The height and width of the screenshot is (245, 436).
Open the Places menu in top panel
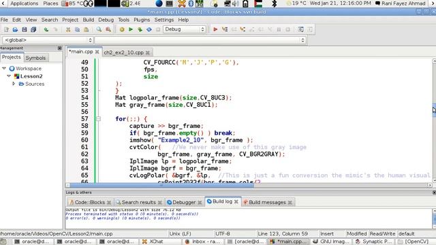click(x=50, y=3)
